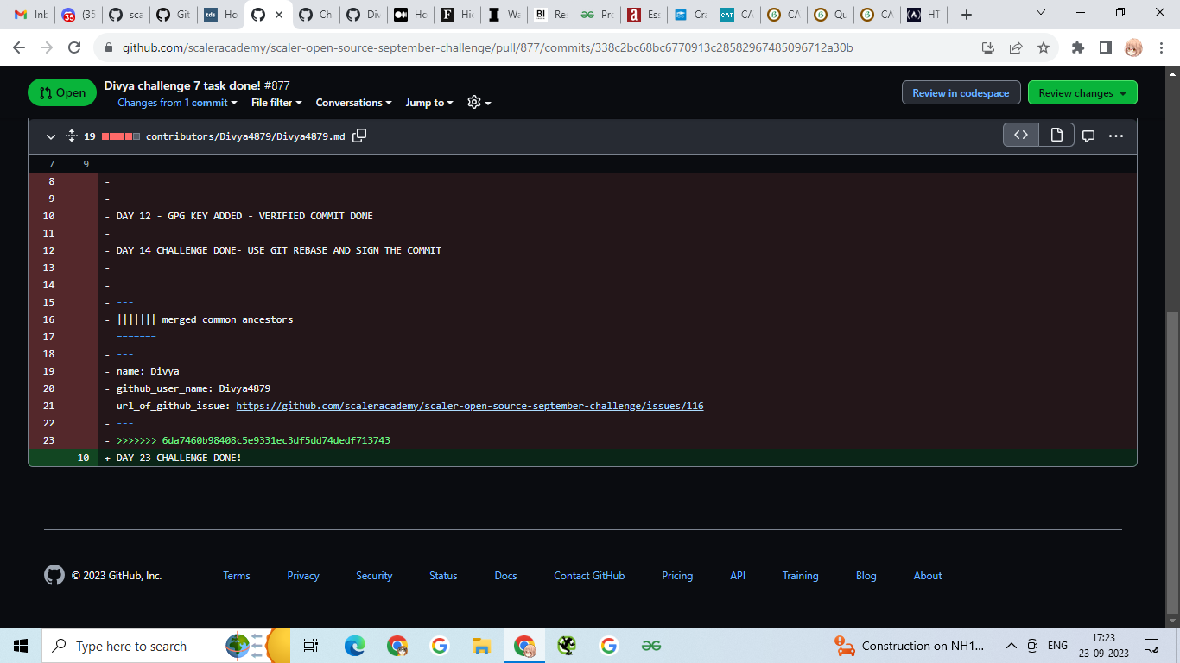Image resolution: width=1180 pixels, height=663 pixels.
Task: Open a comment on this file
Action: [1088, 136]
